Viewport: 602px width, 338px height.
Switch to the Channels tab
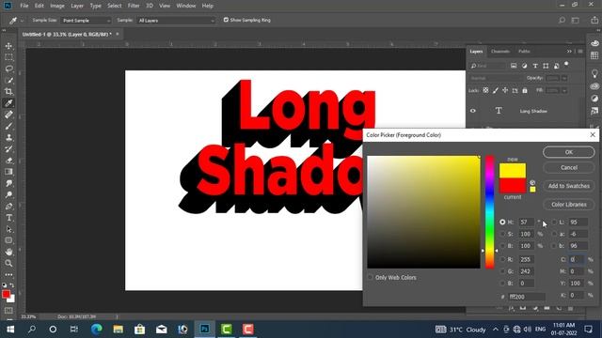pyautogui.click(x=500, y=52)
